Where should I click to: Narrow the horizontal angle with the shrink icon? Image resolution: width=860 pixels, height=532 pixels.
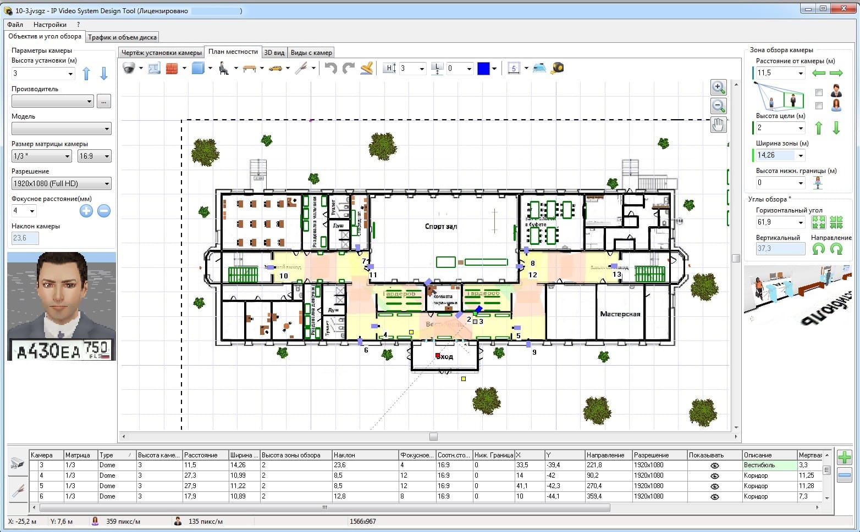click(836, 222)
